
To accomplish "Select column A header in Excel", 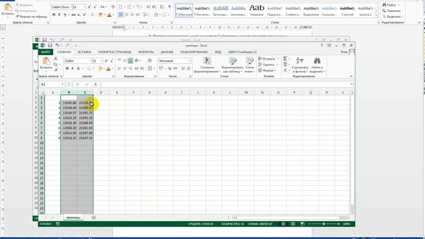I will pyautogui.click(x=52, y=92).
